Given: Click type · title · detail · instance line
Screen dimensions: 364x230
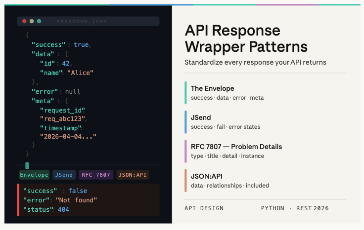Looking at the screenshot, I should (227, 156).
